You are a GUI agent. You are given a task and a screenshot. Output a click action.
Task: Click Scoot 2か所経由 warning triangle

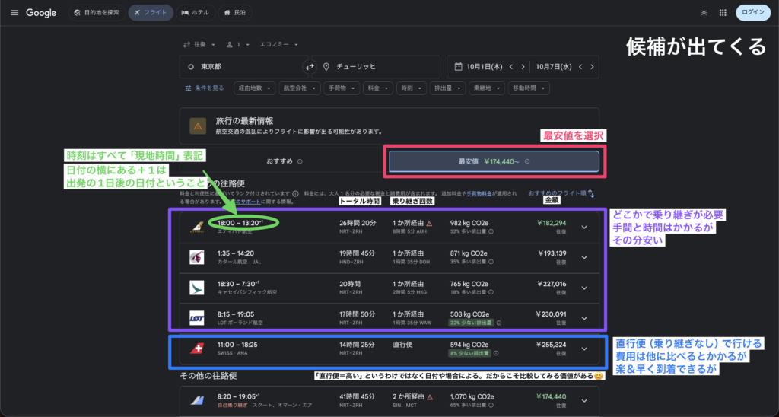click(430, 397)
